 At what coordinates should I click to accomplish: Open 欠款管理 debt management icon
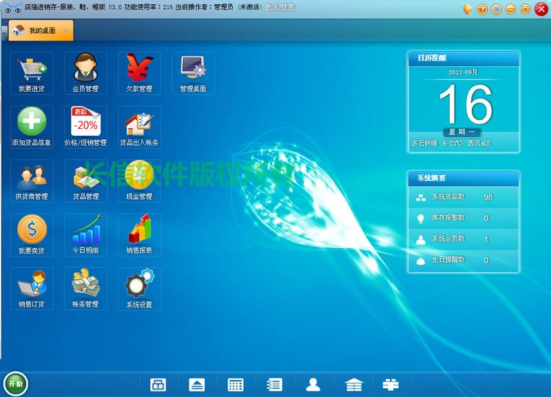(139, 73)
